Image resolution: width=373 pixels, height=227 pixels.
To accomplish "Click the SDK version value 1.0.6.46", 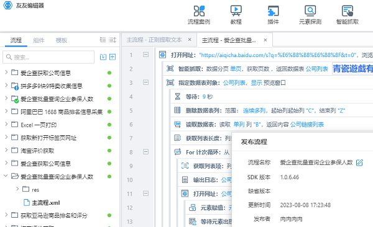I will click(290, 177).
